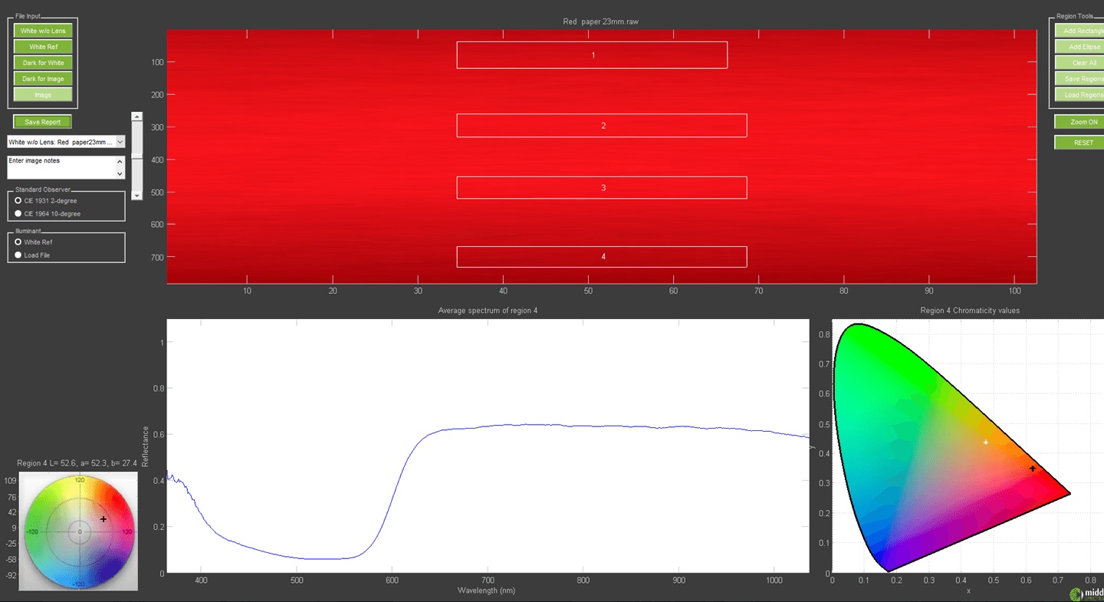Click the marker on the Lab color wheel

tap(103, 519)
